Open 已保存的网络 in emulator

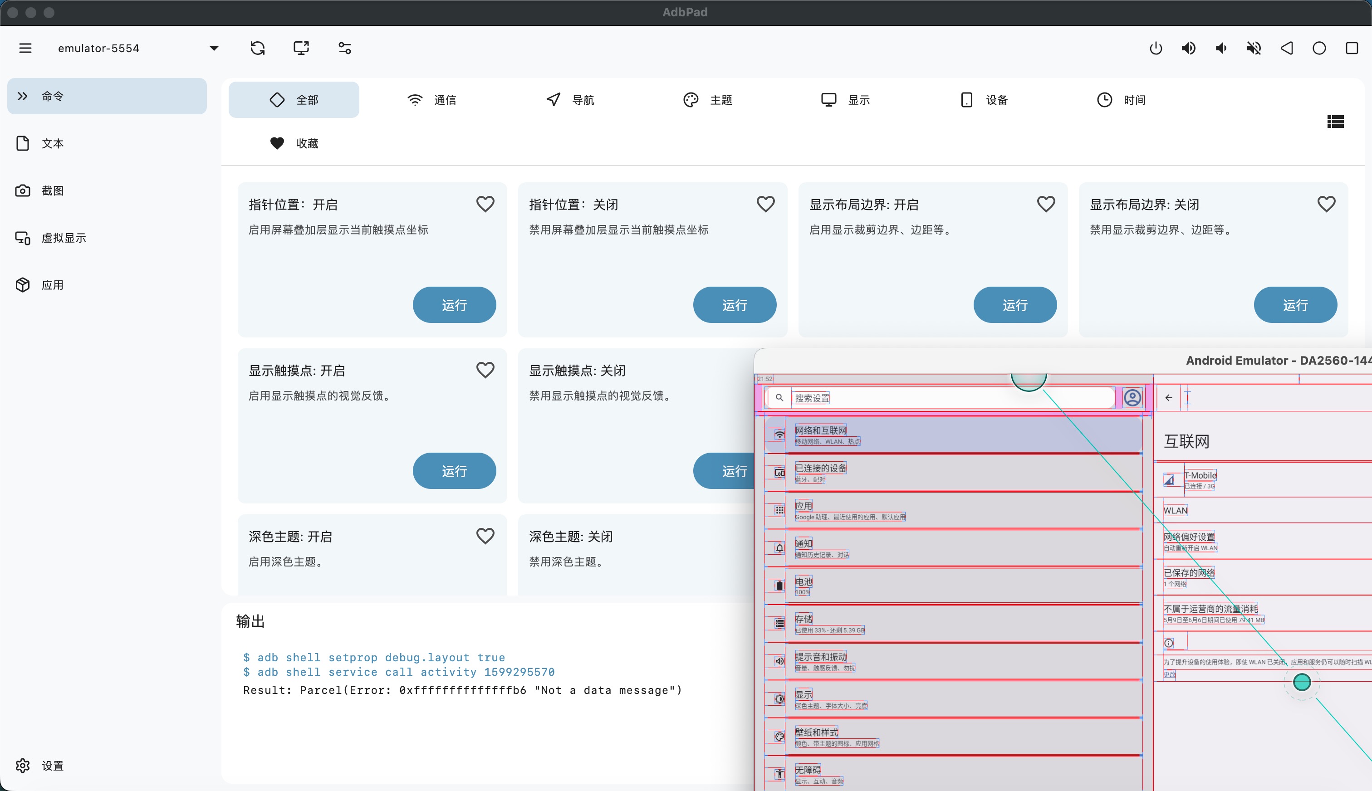[x=1263, y=577]
